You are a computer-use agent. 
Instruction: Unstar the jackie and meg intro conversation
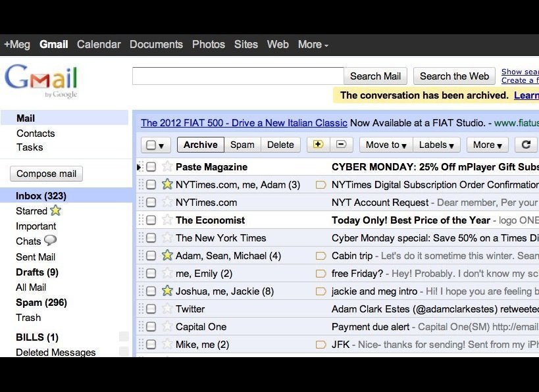click(x=167, y=291)
